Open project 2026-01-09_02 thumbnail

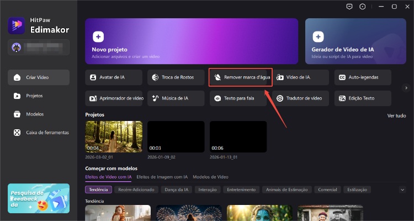click(176, 136)
